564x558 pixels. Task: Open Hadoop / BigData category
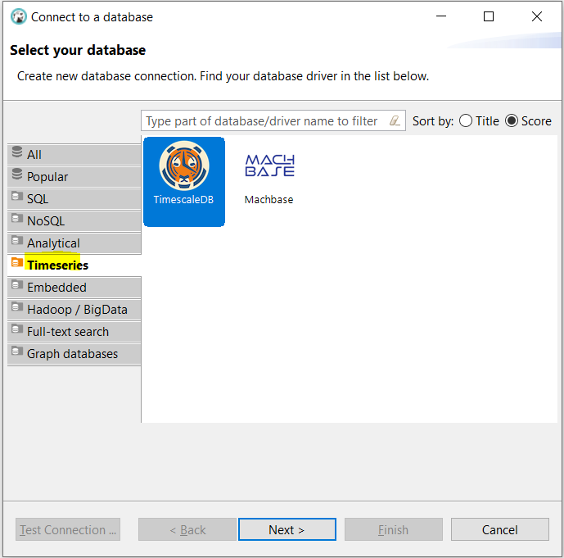74,310
